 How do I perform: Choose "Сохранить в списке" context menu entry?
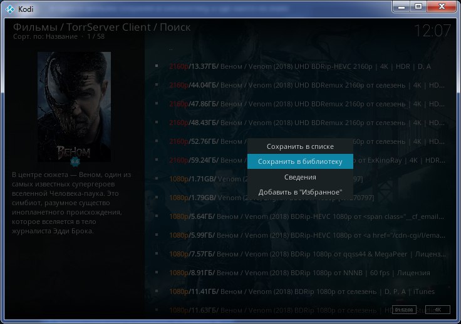click(x=300, y=146)
